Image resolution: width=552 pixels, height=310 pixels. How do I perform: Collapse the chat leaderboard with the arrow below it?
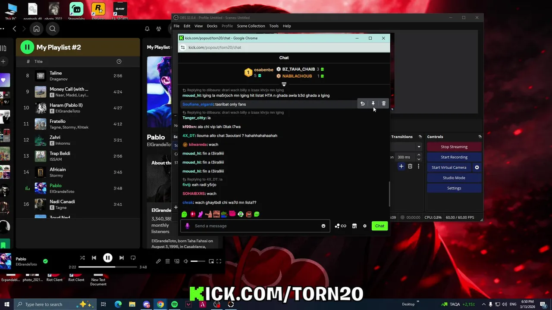click(284, 84)
